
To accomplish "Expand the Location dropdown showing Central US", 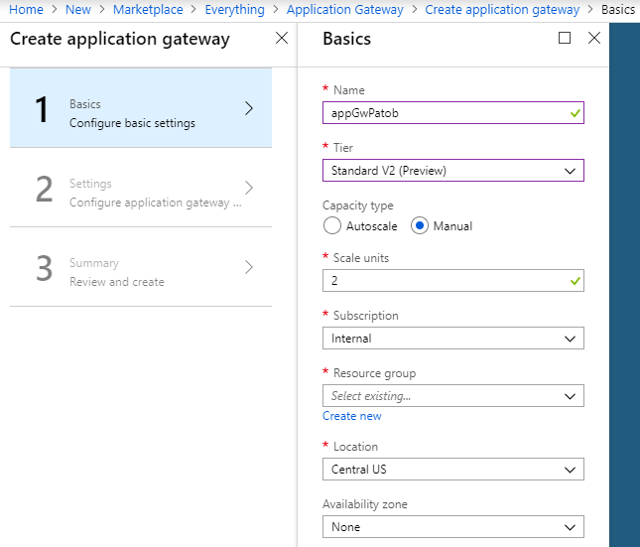I will click(453, 469).
